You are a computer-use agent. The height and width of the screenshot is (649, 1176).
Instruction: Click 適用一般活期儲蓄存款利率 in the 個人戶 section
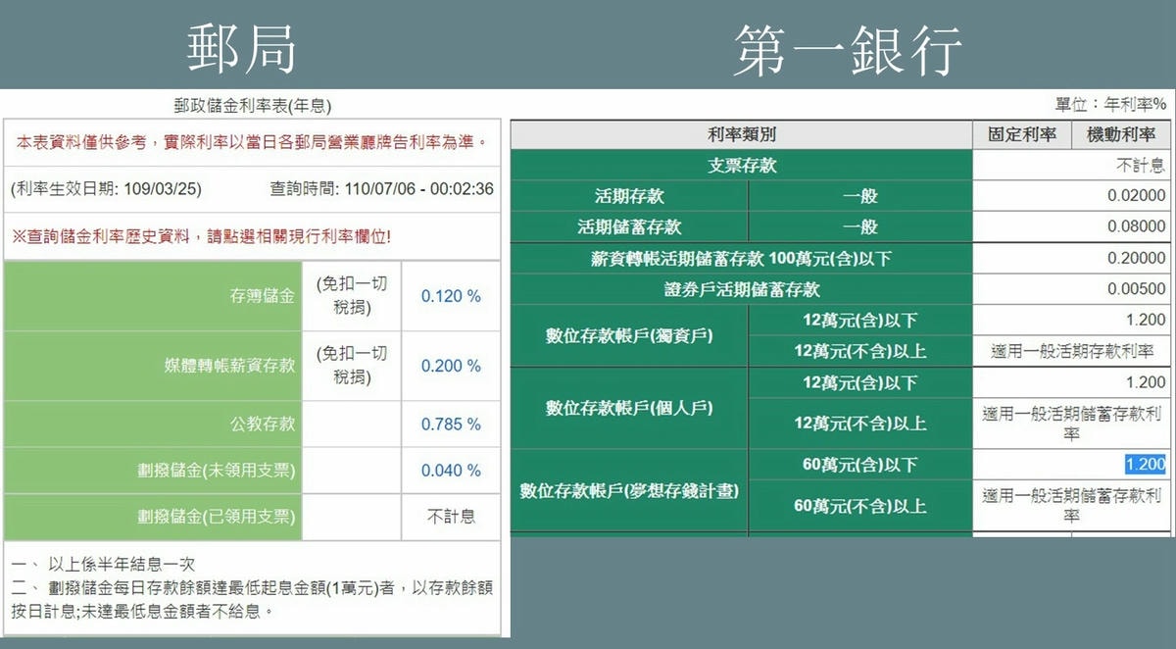pos(1071,424)
